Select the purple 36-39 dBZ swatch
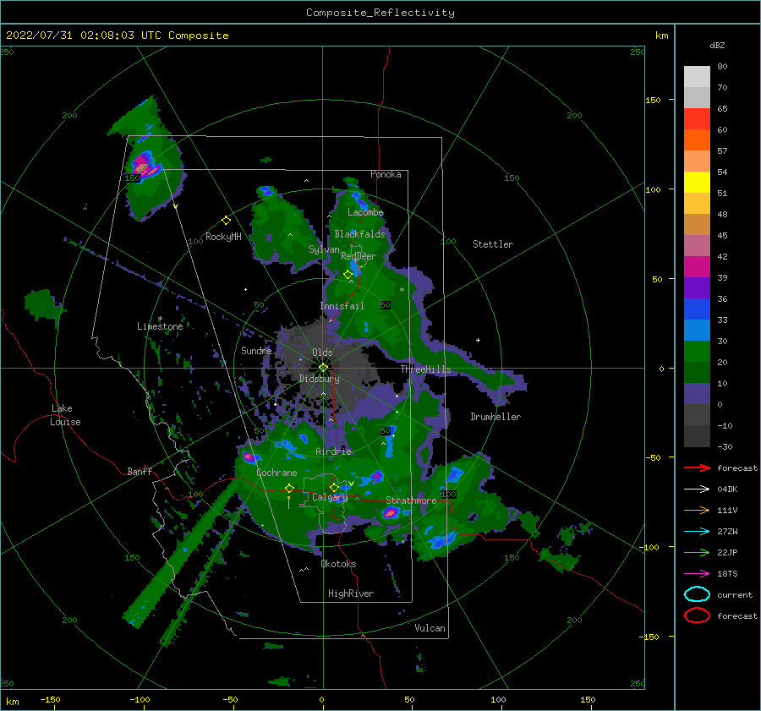The image size is (761, 711). (697, 288)
